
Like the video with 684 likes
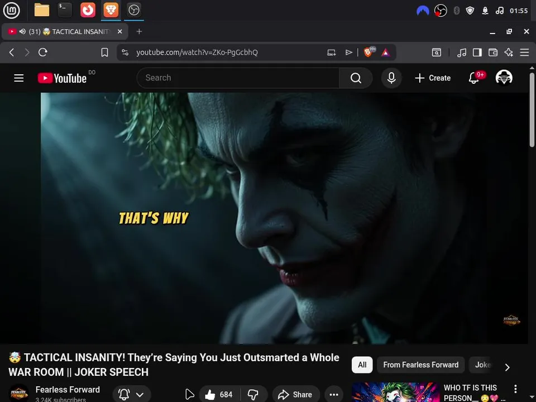click(x=219, y=395)
